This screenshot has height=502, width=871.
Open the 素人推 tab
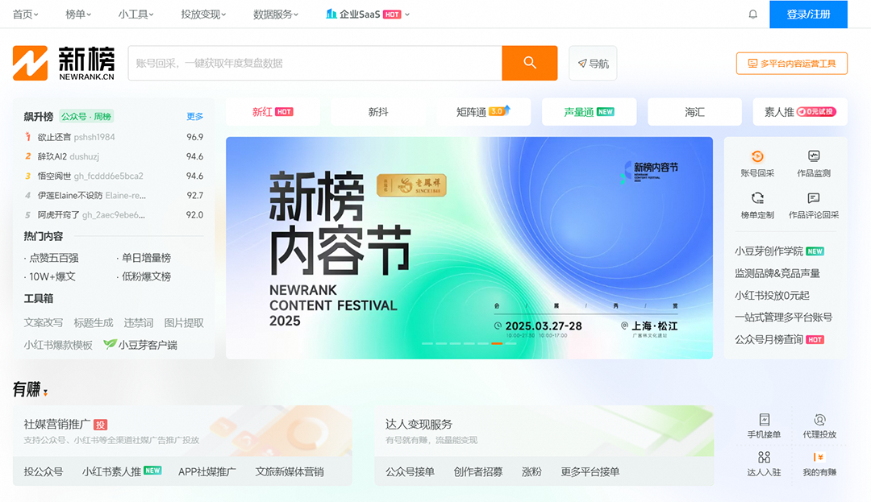(x=800, y=111)
